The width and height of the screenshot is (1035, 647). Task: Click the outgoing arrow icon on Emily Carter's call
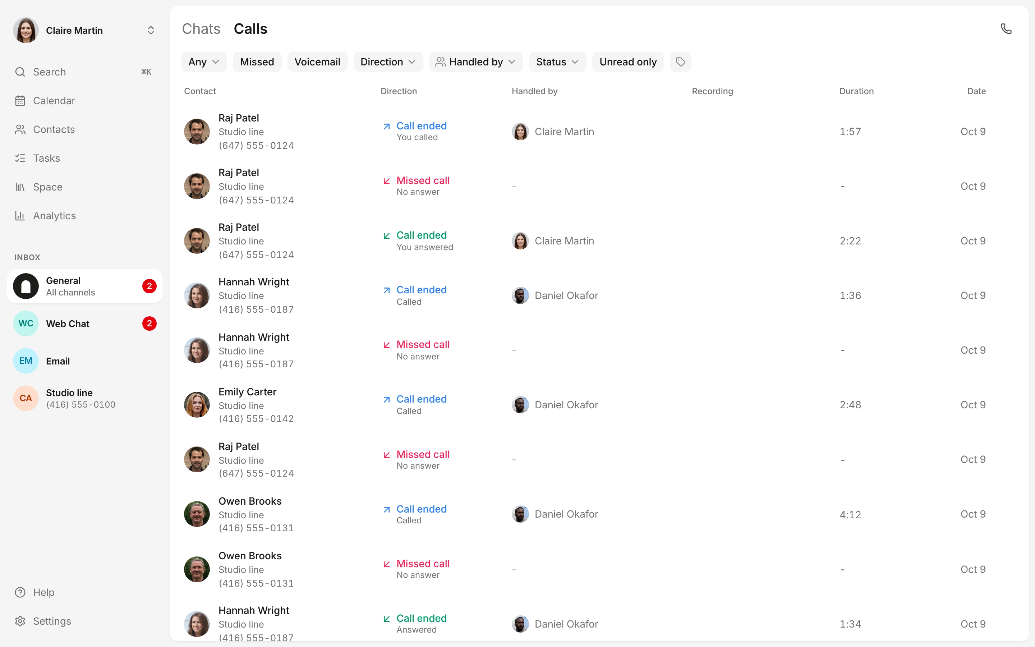point(387,399)
